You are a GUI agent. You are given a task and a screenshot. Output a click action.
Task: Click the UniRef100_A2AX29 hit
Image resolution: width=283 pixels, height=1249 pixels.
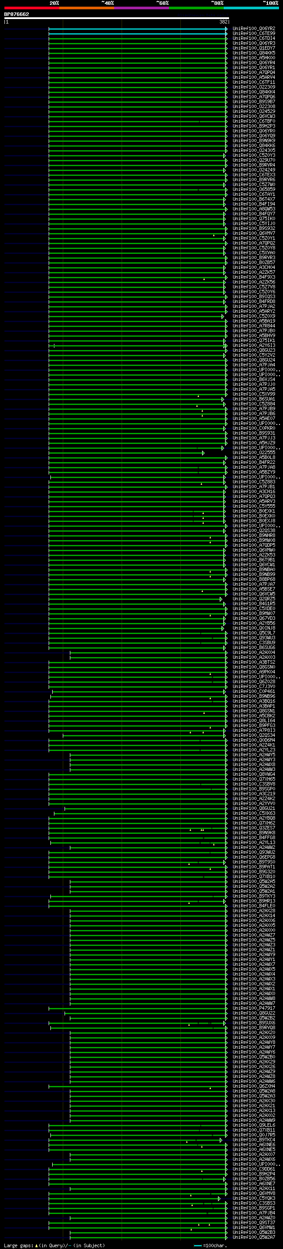(254, 1062)
